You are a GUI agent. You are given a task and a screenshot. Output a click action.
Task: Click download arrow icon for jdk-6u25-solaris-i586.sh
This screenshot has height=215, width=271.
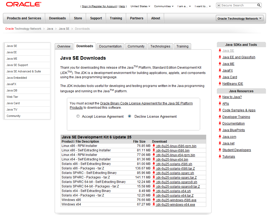[154, 164]
